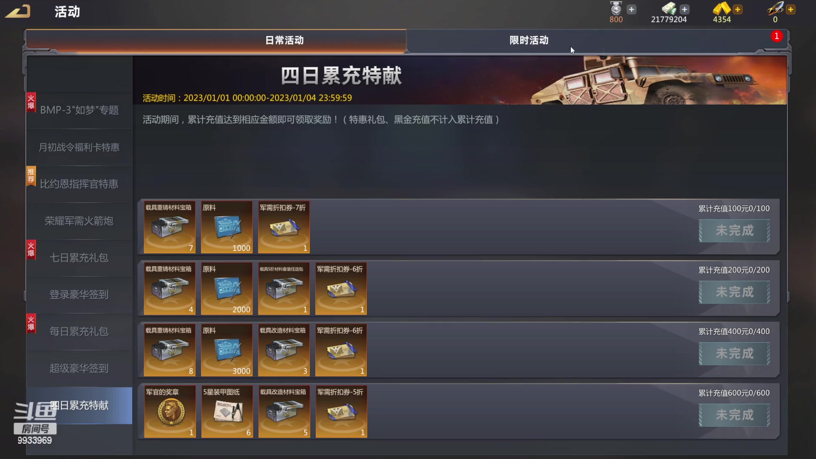This screenshot has height=459, width=816.
Task: Select 载具改造材料宝箱 item with quantity 5
Action: 284,411
